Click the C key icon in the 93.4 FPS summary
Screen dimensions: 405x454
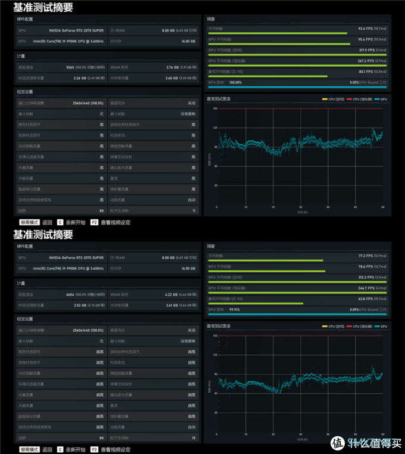coord(60,222)
